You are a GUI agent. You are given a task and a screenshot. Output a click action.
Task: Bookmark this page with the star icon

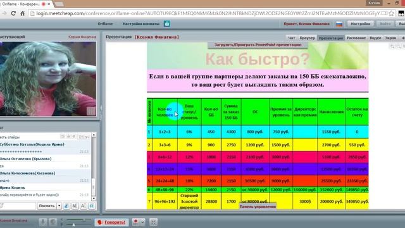point(392,13)
